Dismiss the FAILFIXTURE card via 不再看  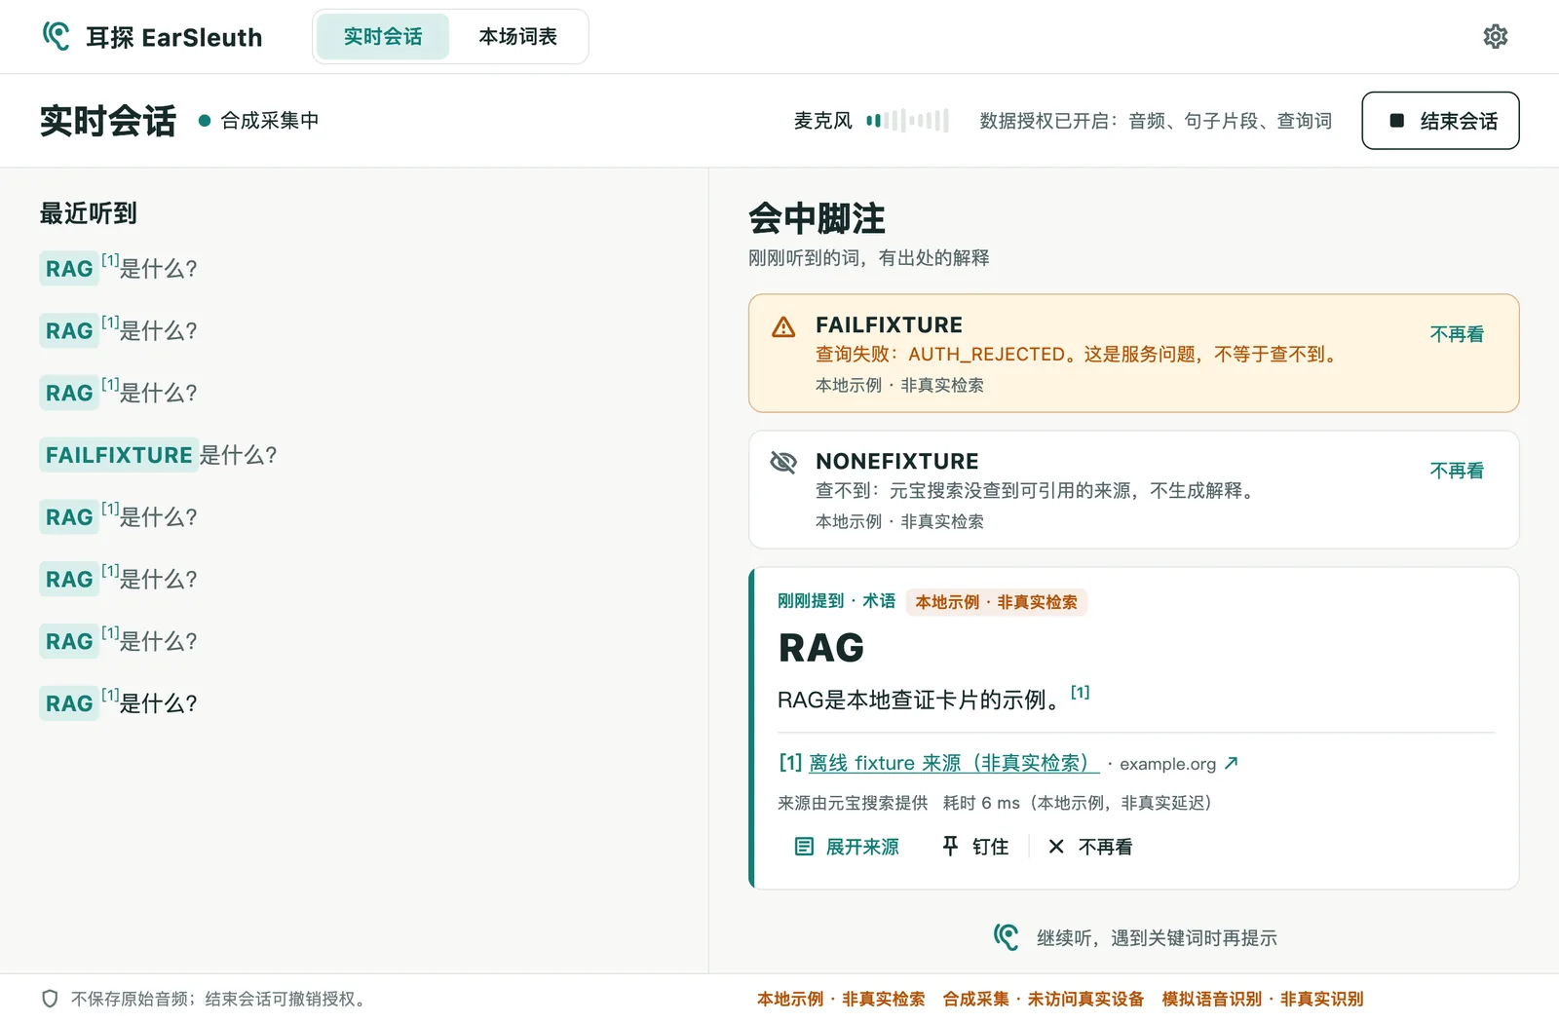coord(1457,334)
